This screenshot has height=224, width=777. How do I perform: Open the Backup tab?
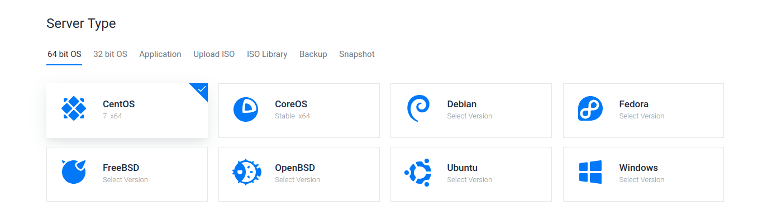coord(313,54)
